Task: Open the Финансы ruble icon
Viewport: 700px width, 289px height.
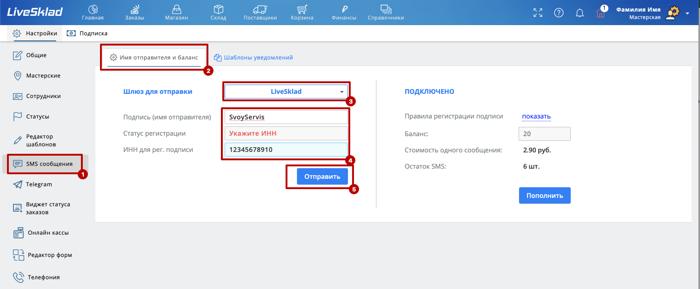Action: (344, 9)
